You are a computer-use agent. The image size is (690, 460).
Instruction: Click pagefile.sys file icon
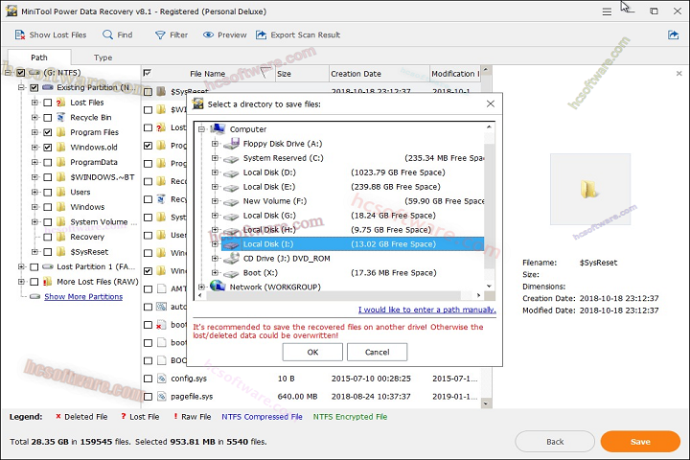pyautogui.click(x=162, y=397)
